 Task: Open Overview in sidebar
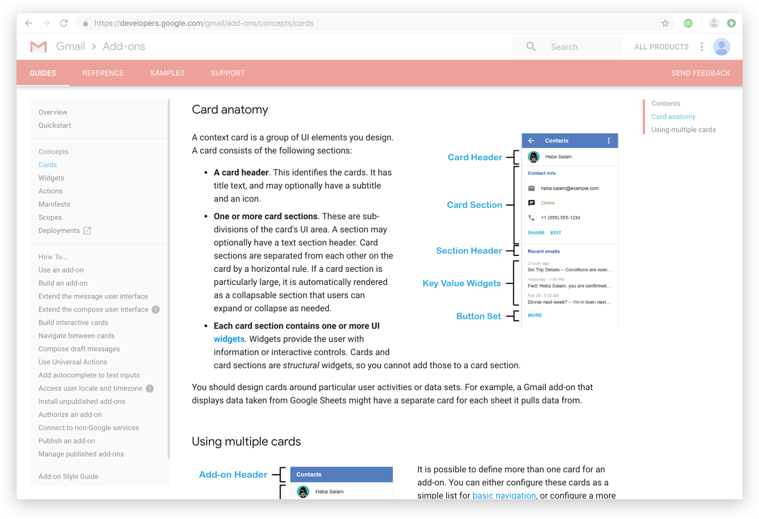tap(53, 112)
